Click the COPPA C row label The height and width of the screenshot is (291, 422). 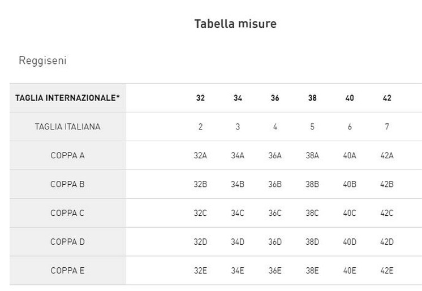(67, 213)
